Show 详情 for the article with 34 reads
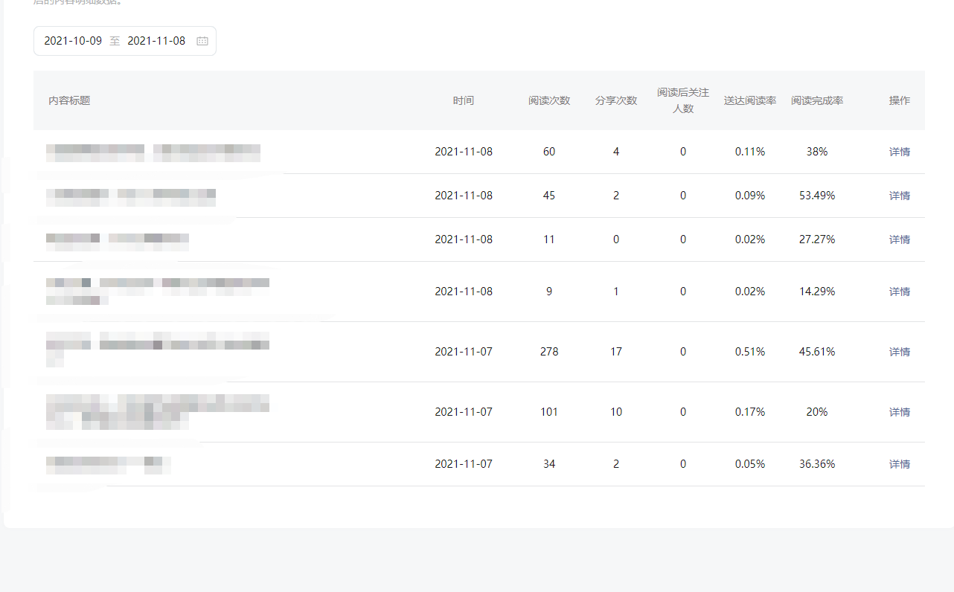The width and height of the screenshot is (954, 592). pyautogui.click(x=899, y=464)
